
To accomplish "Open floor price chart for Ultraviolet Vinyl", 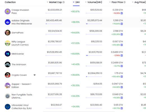I will pyautogui.click(x=122, y=108).
